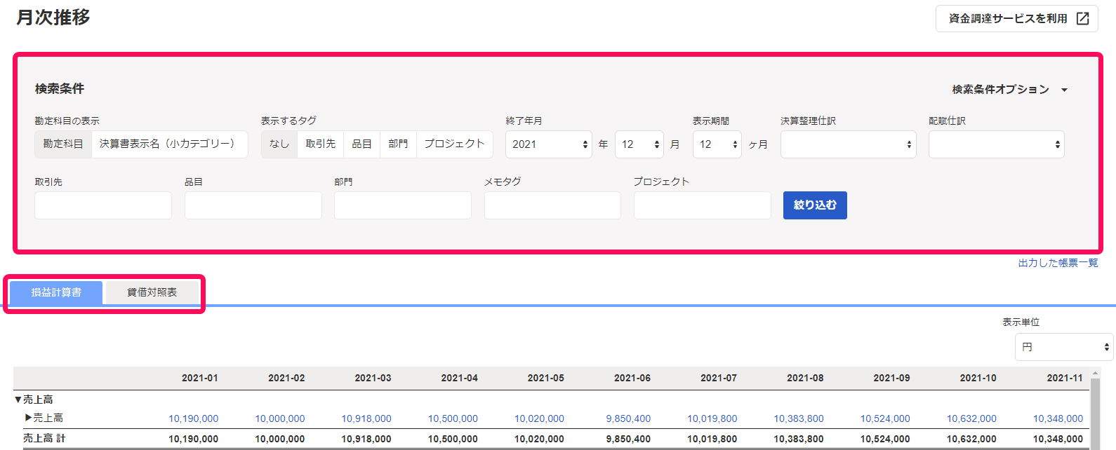Viewport: 1116px width, 450px height.
Task: Click the 2021-04 column header
Action: (x=459, y=378)
